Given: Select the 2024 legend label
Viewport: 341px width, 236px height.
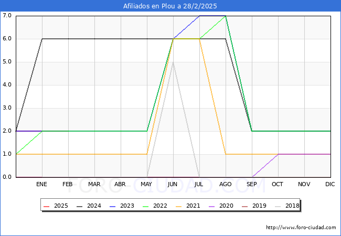Looking at the screenshot, I should point(94,206).
